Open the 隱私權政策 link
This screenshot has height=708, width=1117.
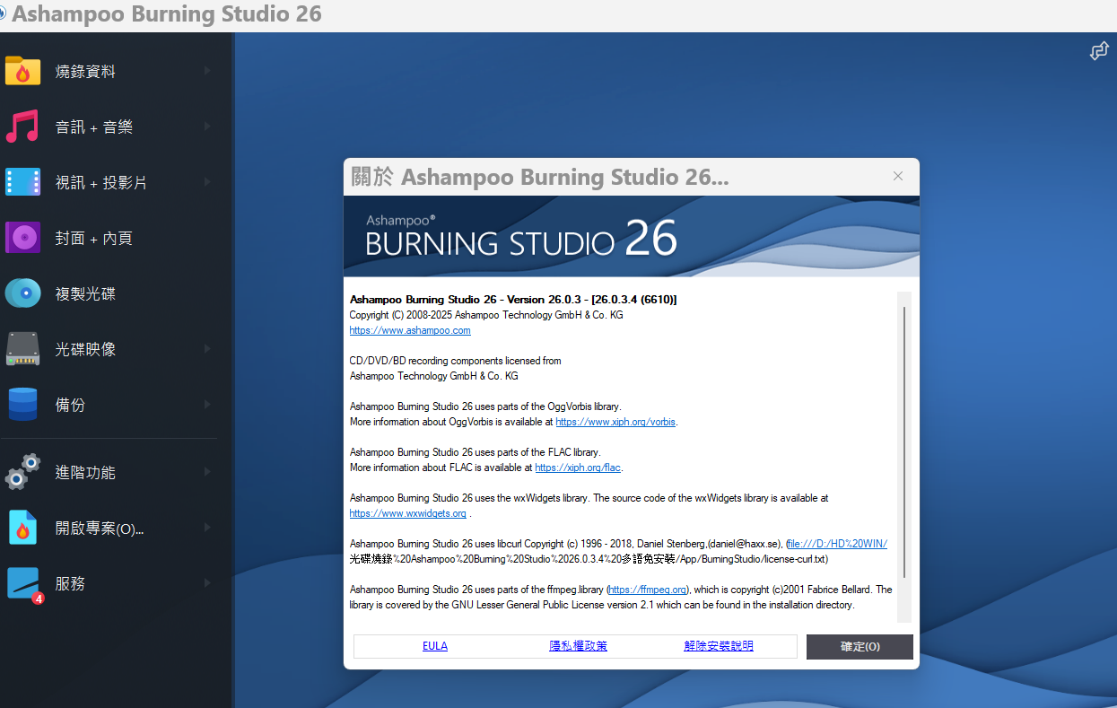(x=578, y=646)
